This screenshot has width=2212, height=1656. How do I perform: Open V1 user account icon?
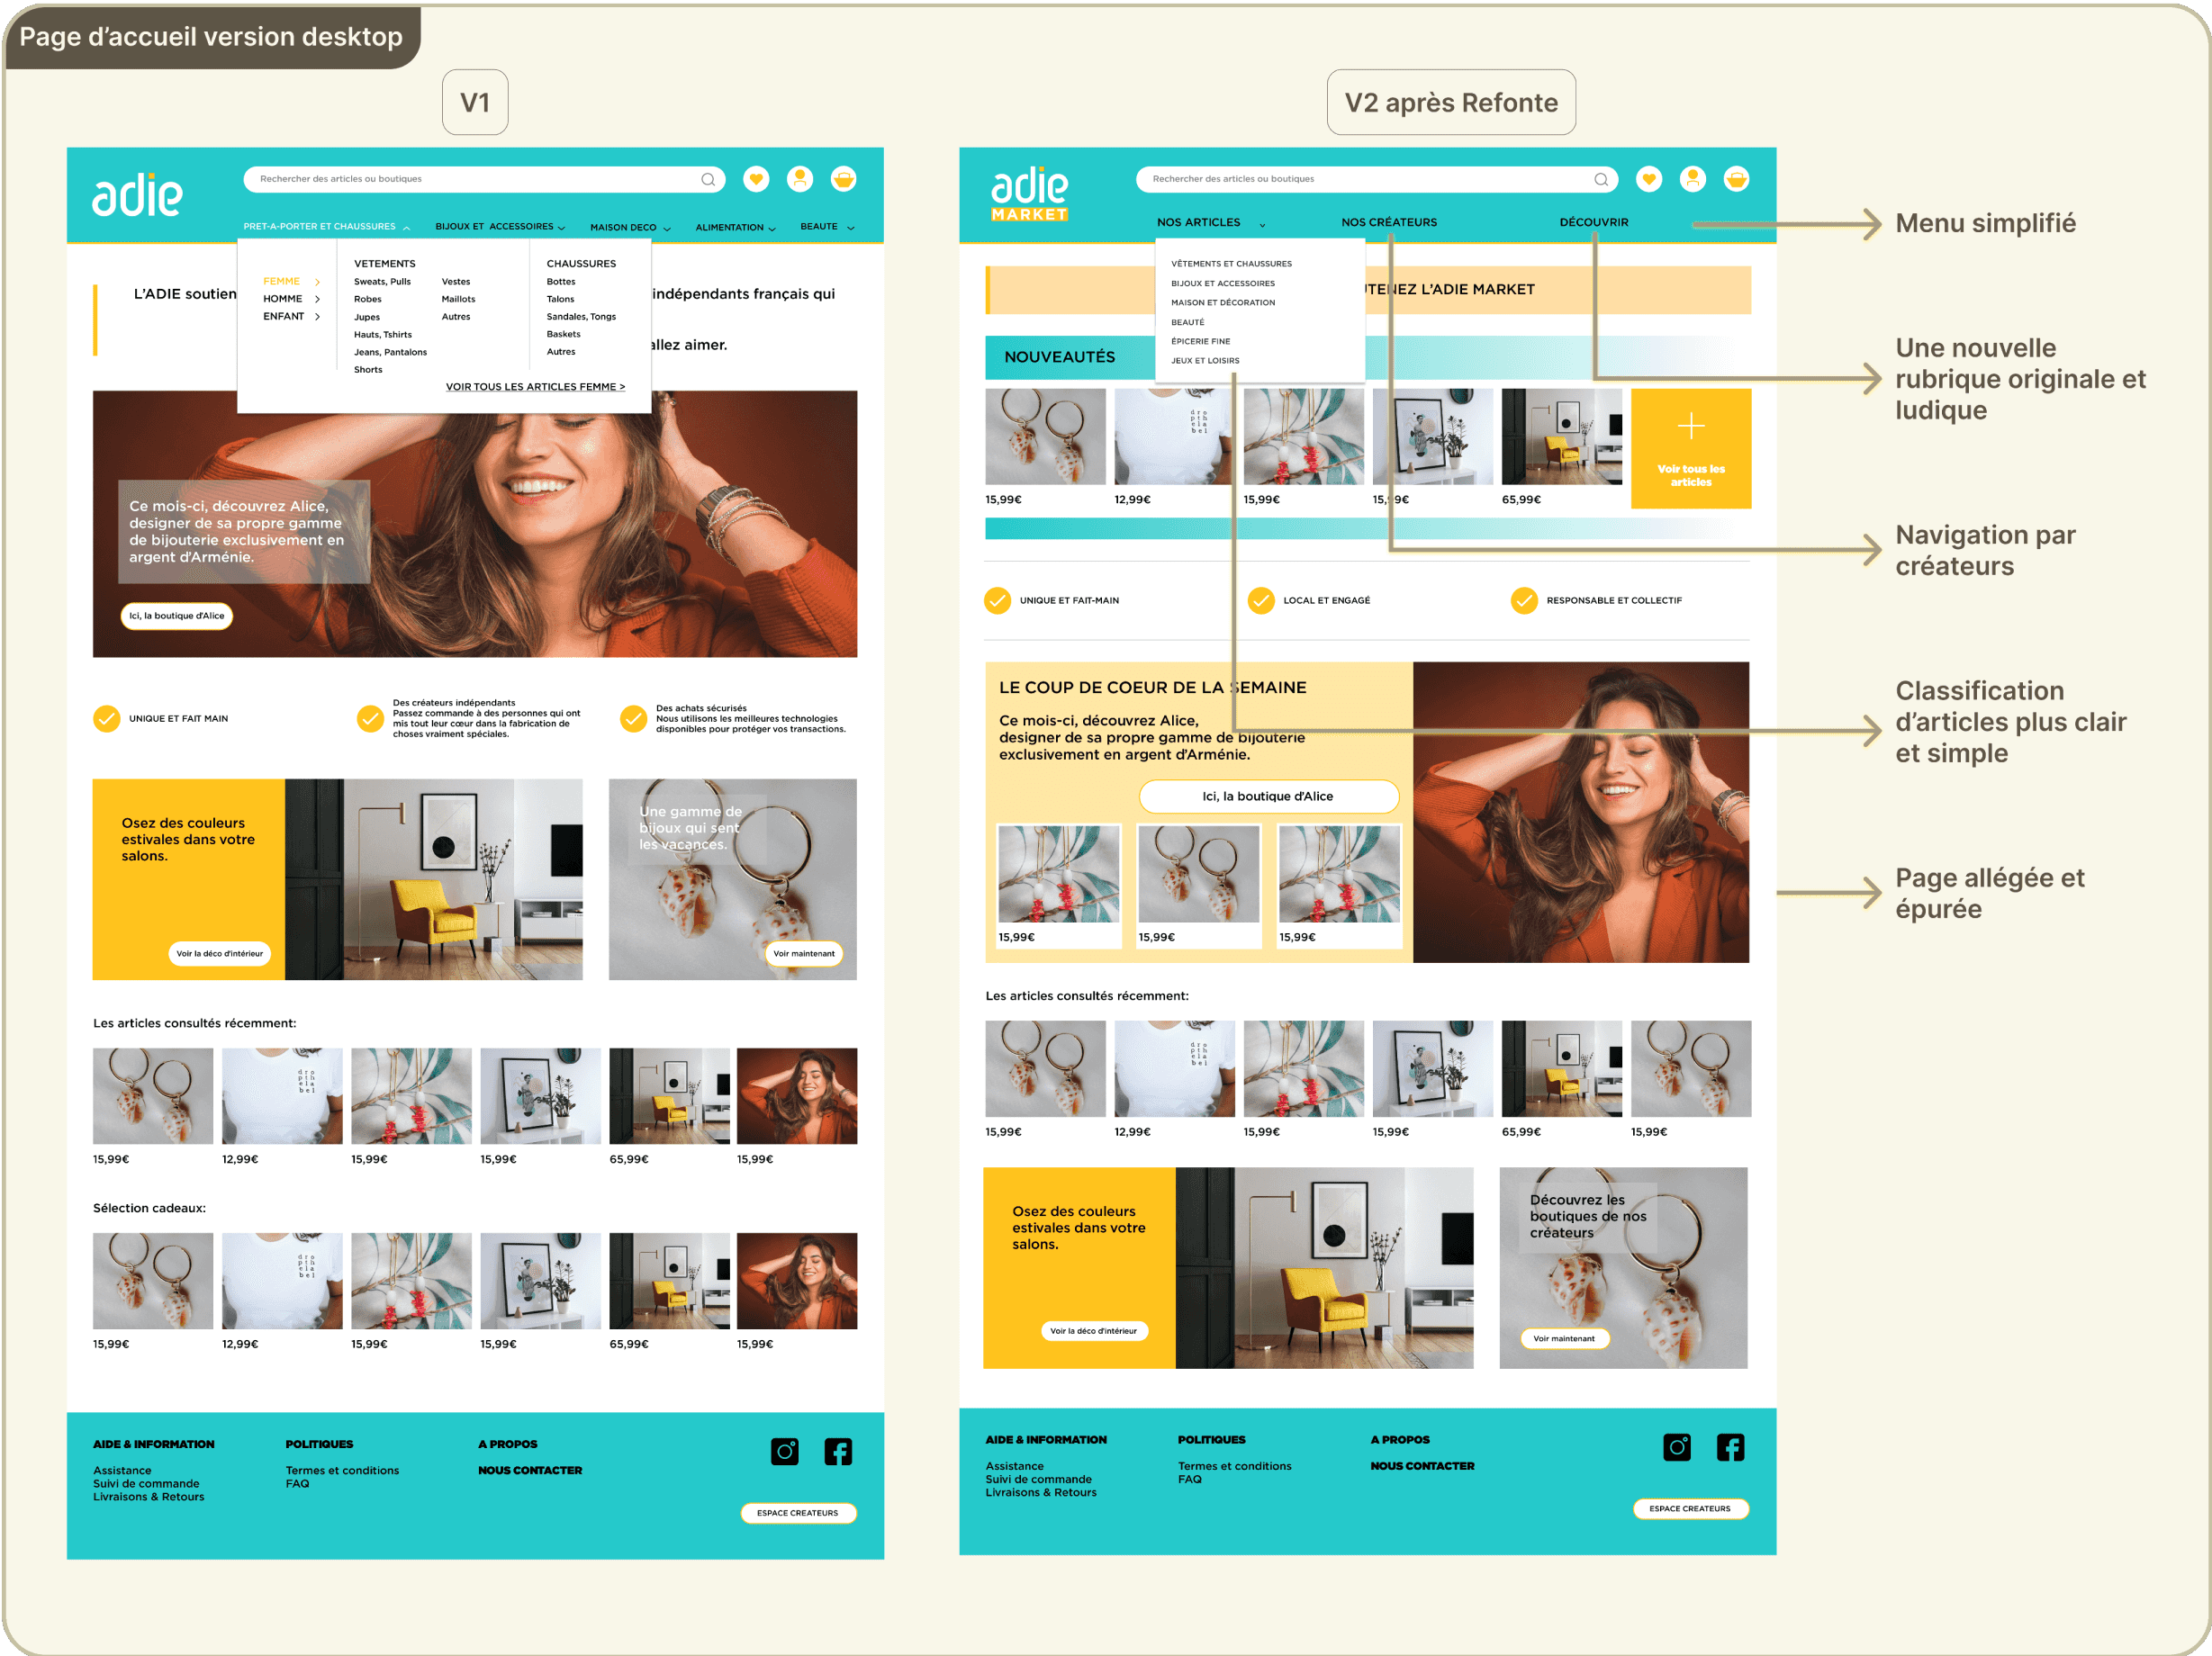click(800, 179)
